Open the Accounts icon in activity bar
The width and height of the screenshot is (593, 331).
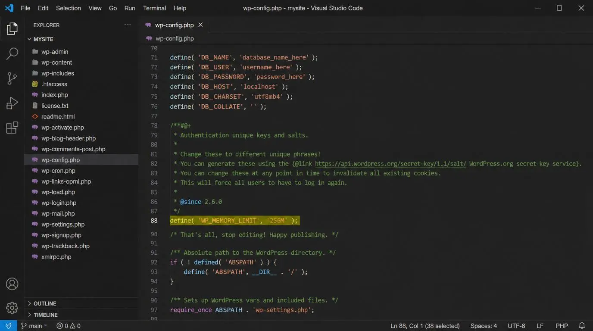pyautogui.click(x=12, y=284)
